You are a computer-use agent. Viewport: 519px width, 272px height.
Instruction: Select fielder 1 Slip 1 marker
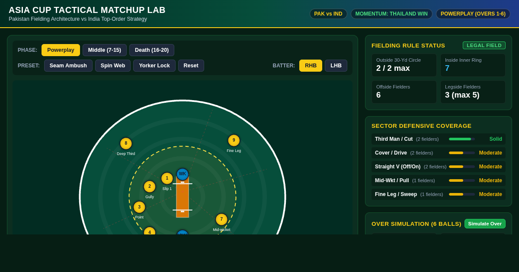[167, 178]
